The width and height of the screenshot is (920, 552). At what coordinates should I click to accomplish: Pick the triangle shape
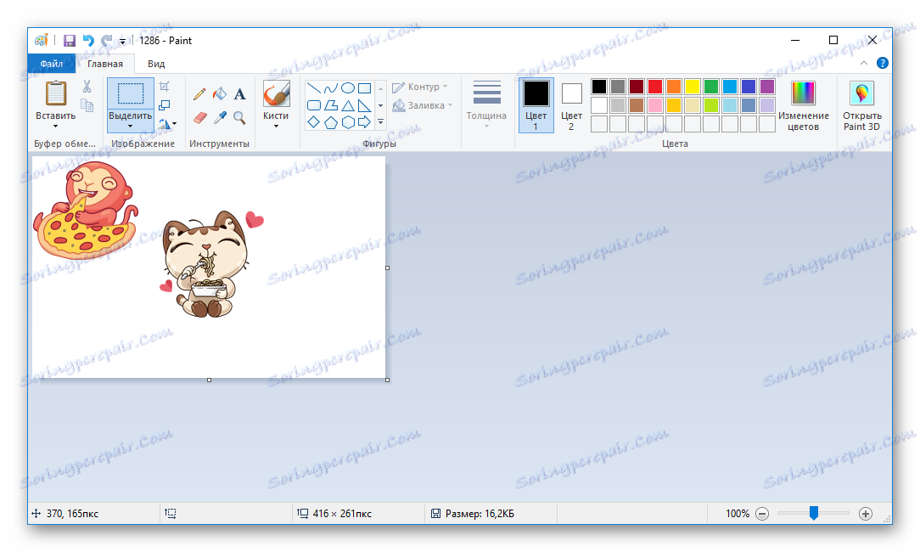coord(348,105)
